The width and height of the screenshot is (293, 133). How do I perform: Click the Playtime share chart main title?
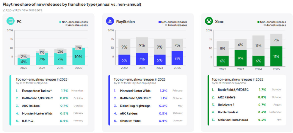[72, 5]
